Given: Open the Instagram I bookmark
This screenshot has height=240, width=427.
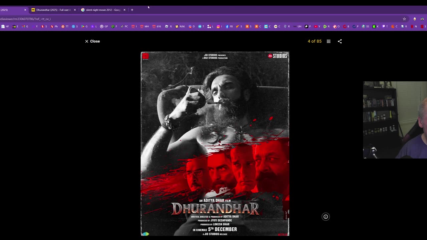Looking at the screenshot, I should click(220, 26).
